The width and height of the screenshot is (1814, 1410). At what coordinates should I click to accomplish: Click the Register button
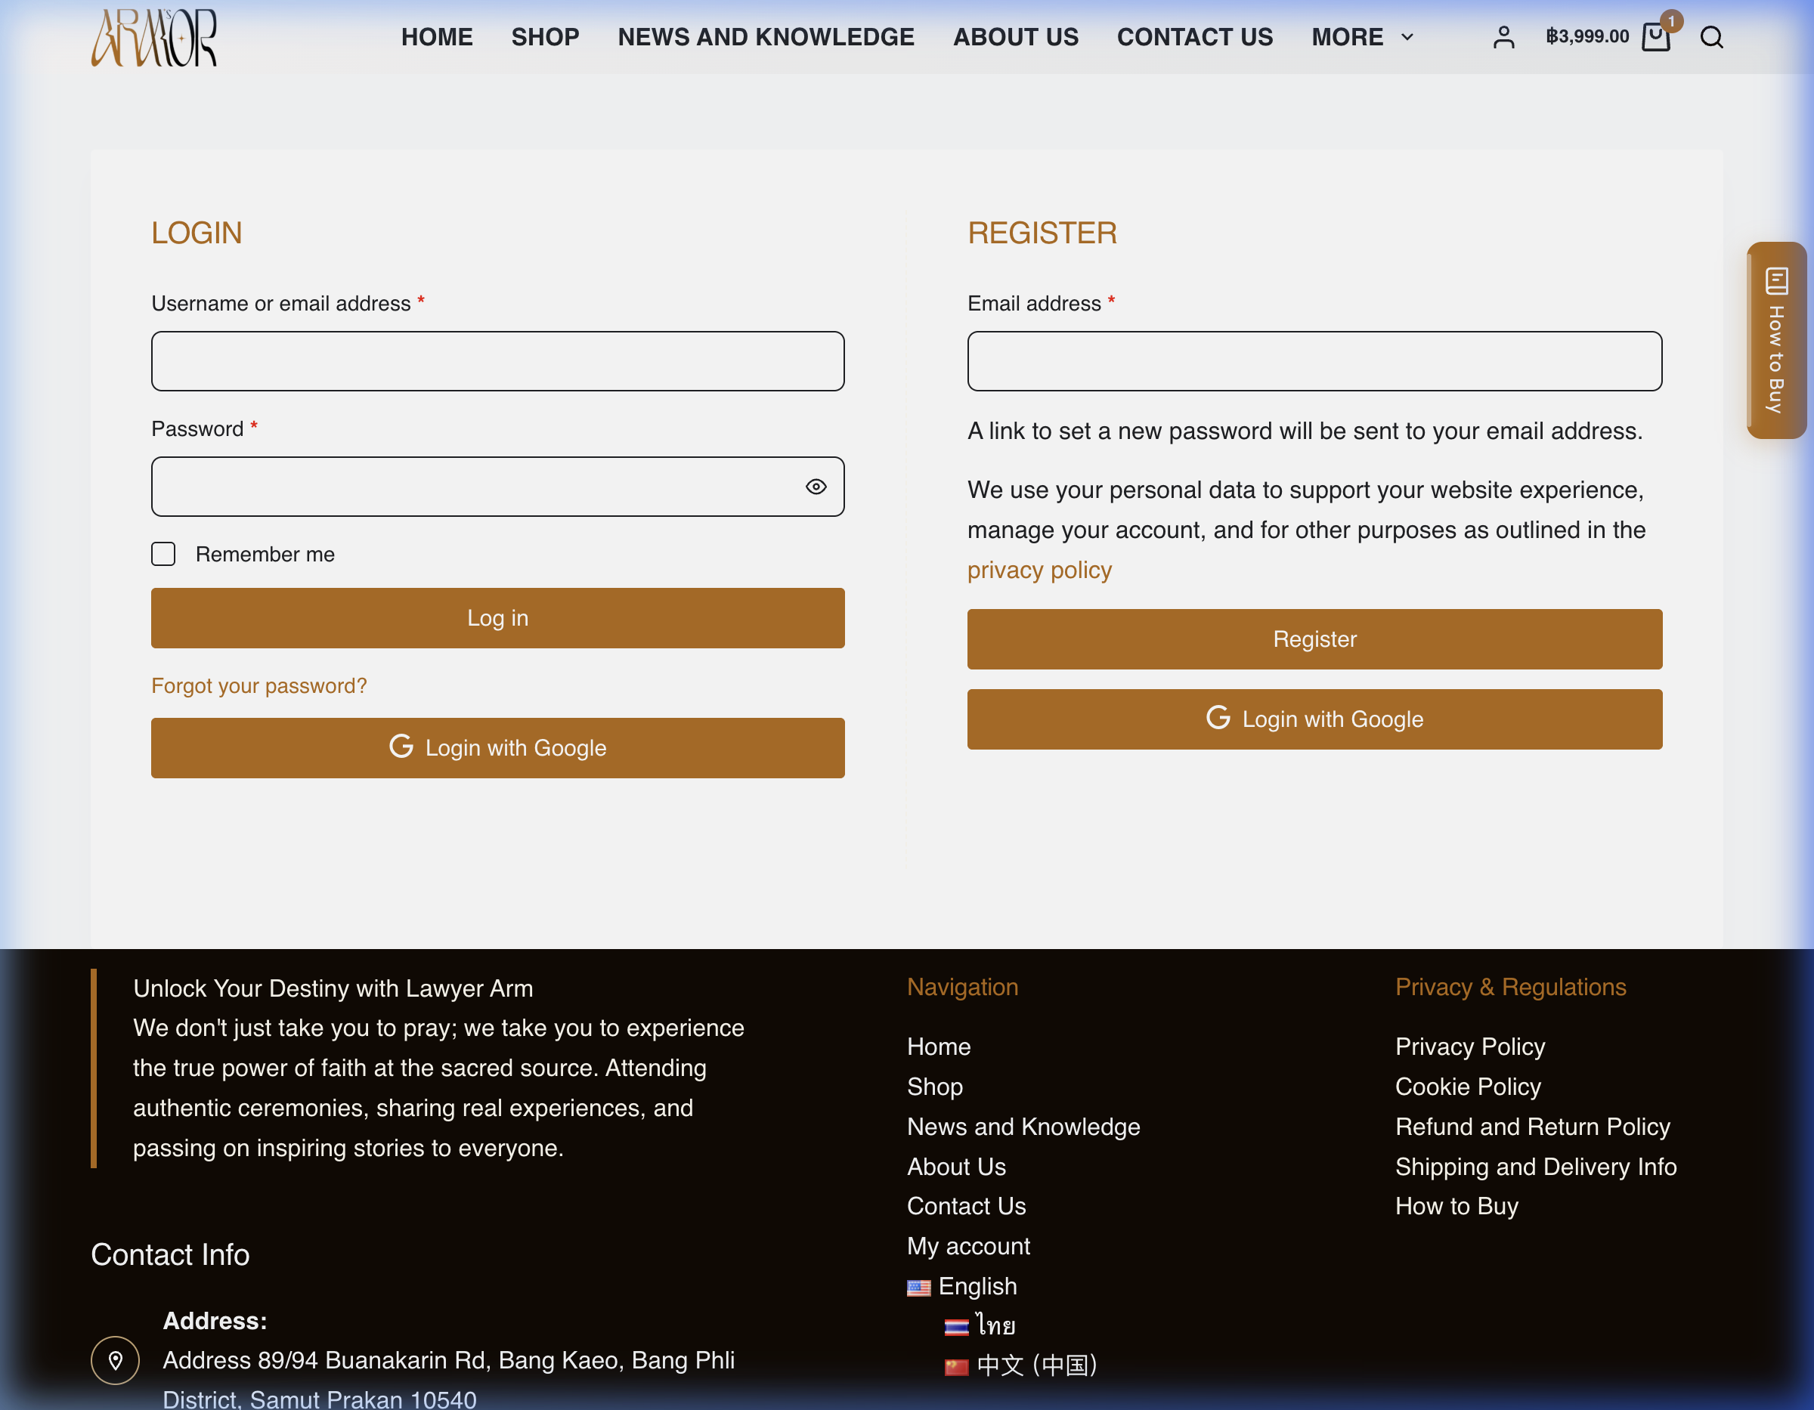click(x=1314, y=639)
